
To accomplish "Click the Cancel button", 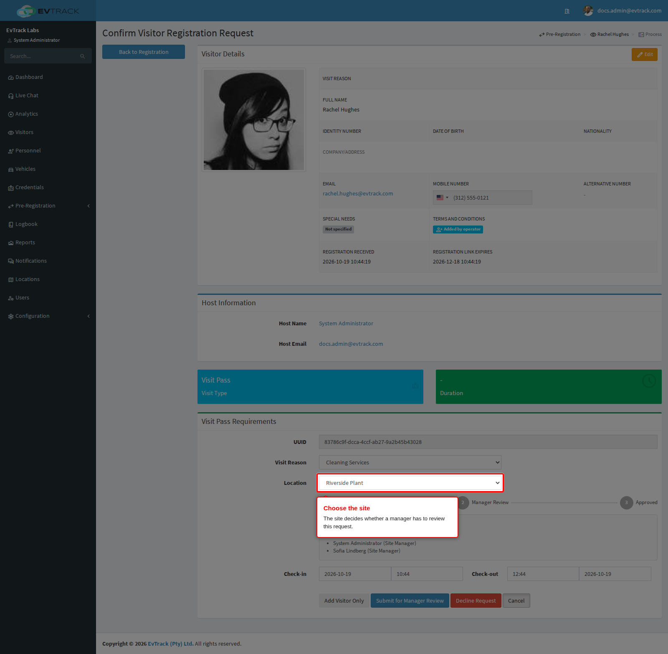I will coord(516,601).
